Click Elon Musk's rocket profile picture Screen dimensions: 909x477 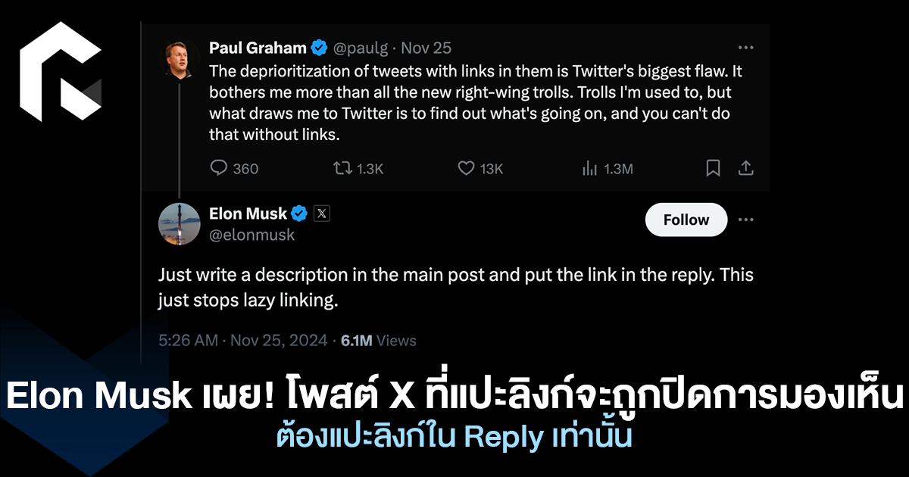tap(180, 224)
